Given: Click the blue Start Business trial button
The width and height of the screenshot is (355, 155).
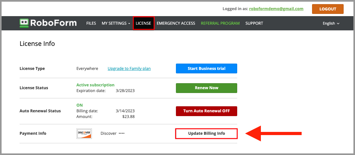Looking at the screenshot, I should pos(207,68).
